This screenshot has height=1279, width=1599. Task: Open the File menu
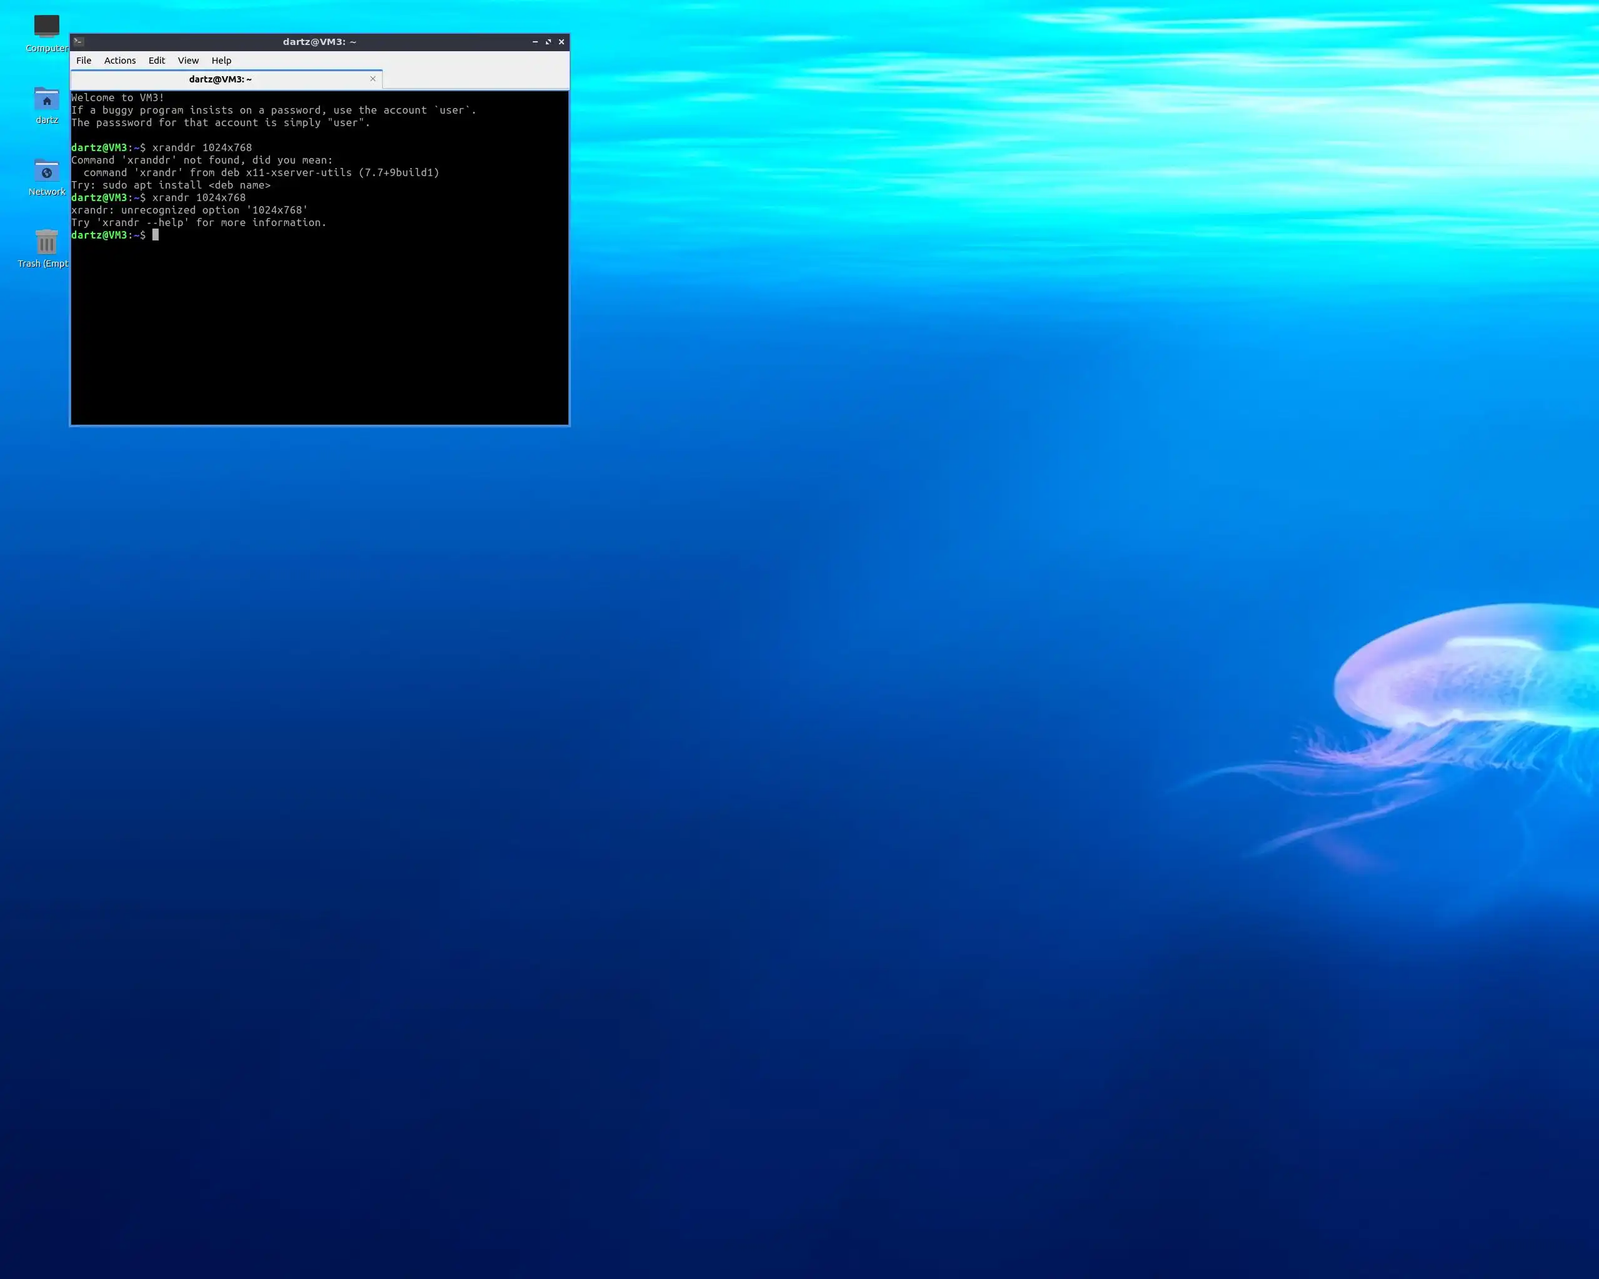pos(84,61)
